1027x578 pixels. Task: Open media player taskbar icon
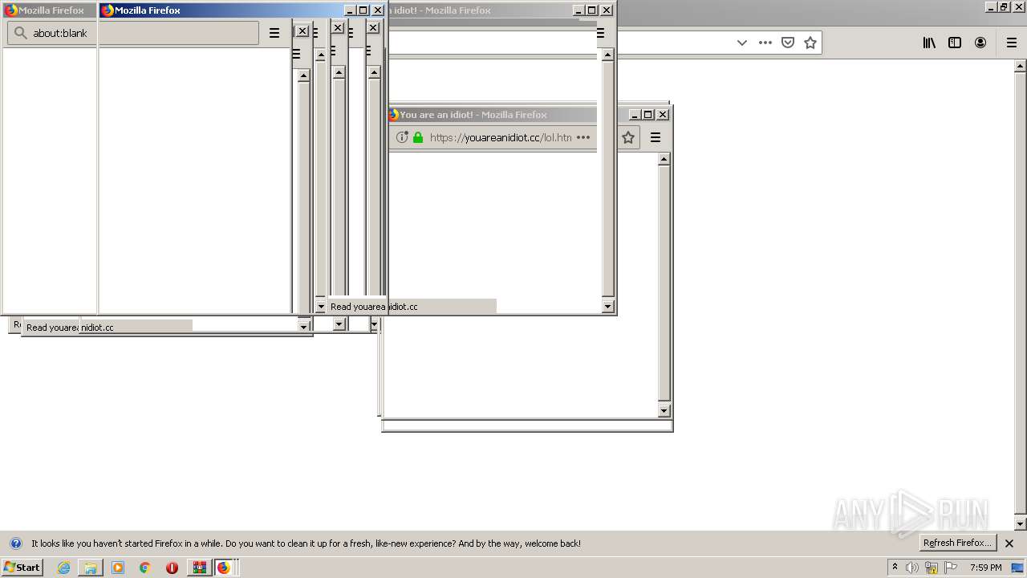pos(118,568)
